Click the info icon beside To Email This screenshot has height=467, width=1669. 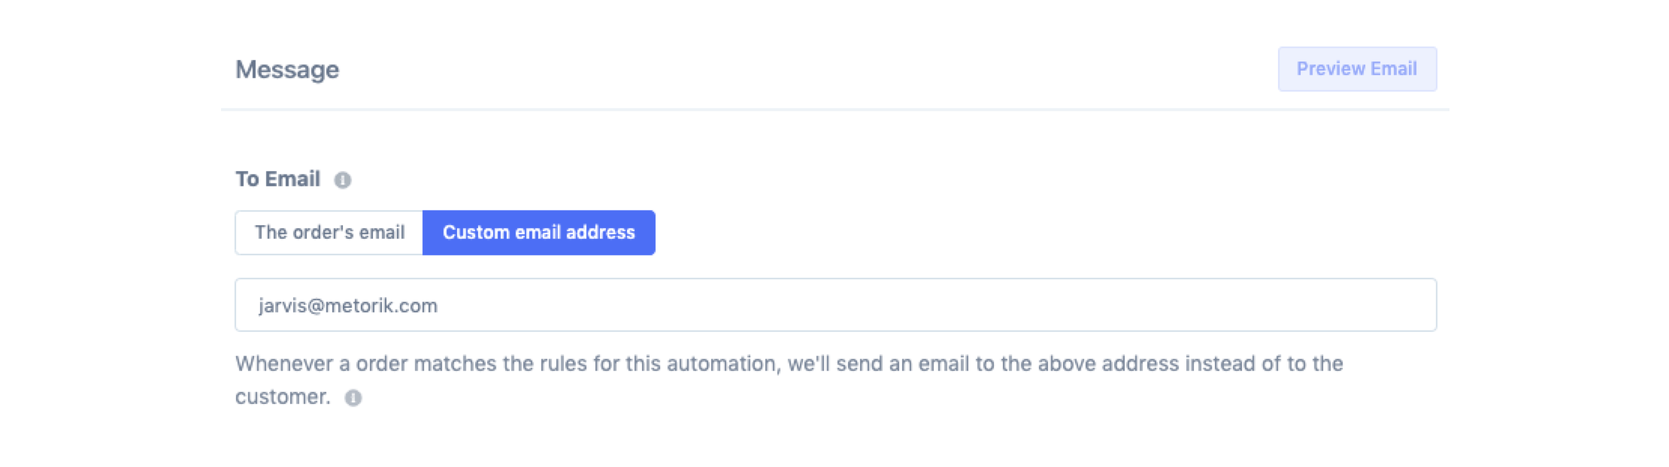click(343, 180)
